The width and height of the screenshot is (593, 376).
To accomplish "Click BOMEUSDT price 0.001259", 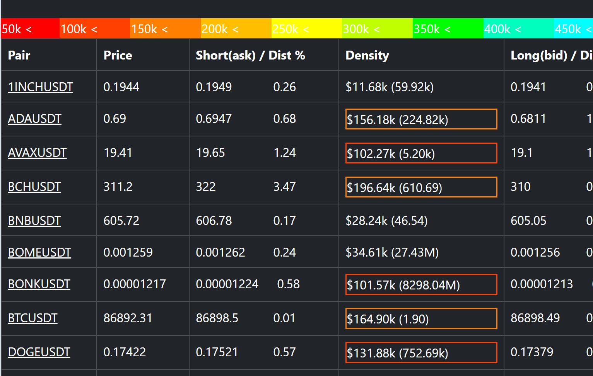I will (x=128, y=252).
